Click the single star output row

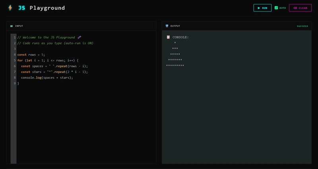tap(175, 43)
